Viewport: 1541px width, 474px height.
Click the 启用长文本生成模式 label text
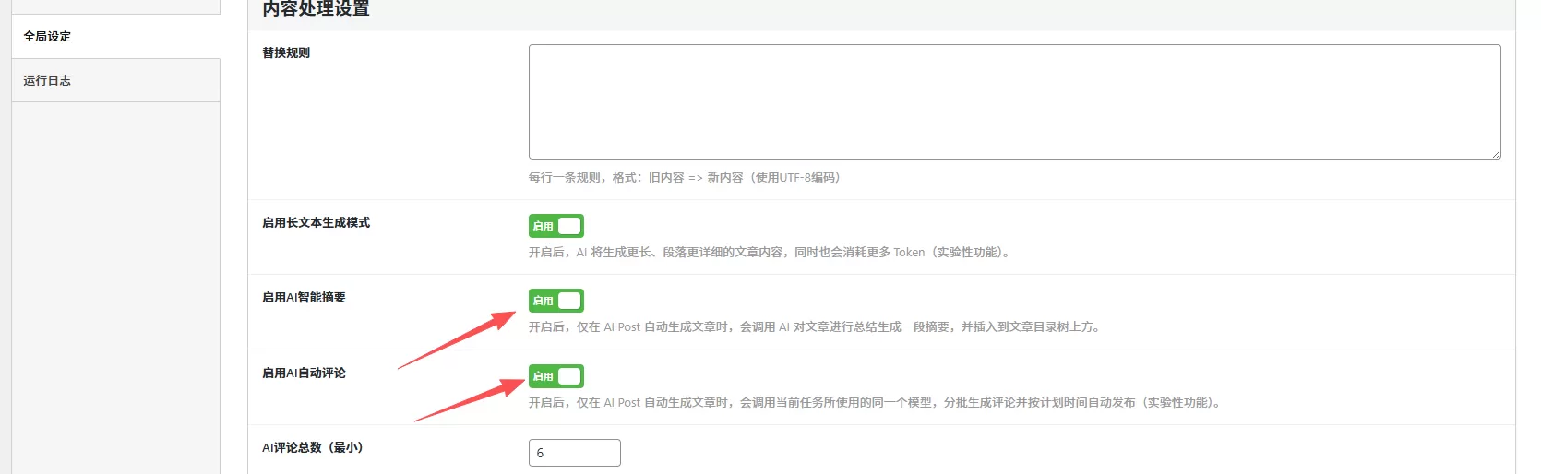316,223
